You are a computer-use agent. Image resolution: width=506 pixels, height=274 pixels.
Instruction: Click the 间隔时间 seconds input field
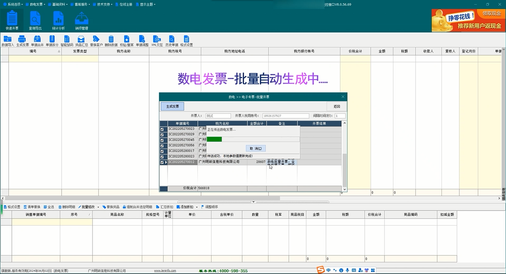tap(340, 116)
